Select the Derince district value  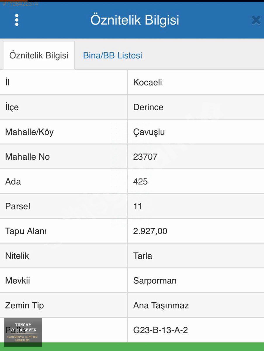click(x=148, y=107)
